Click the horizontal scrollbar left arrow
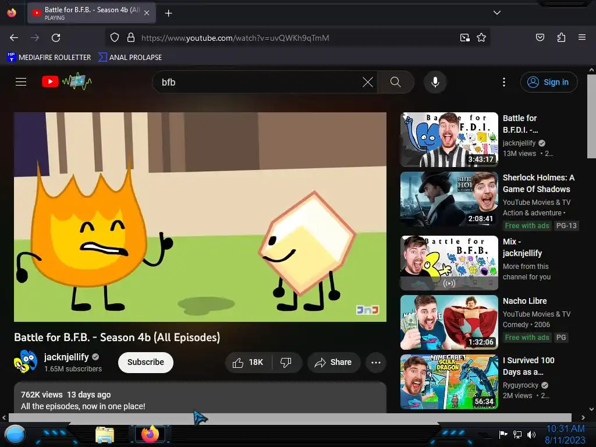 point(4,417)
